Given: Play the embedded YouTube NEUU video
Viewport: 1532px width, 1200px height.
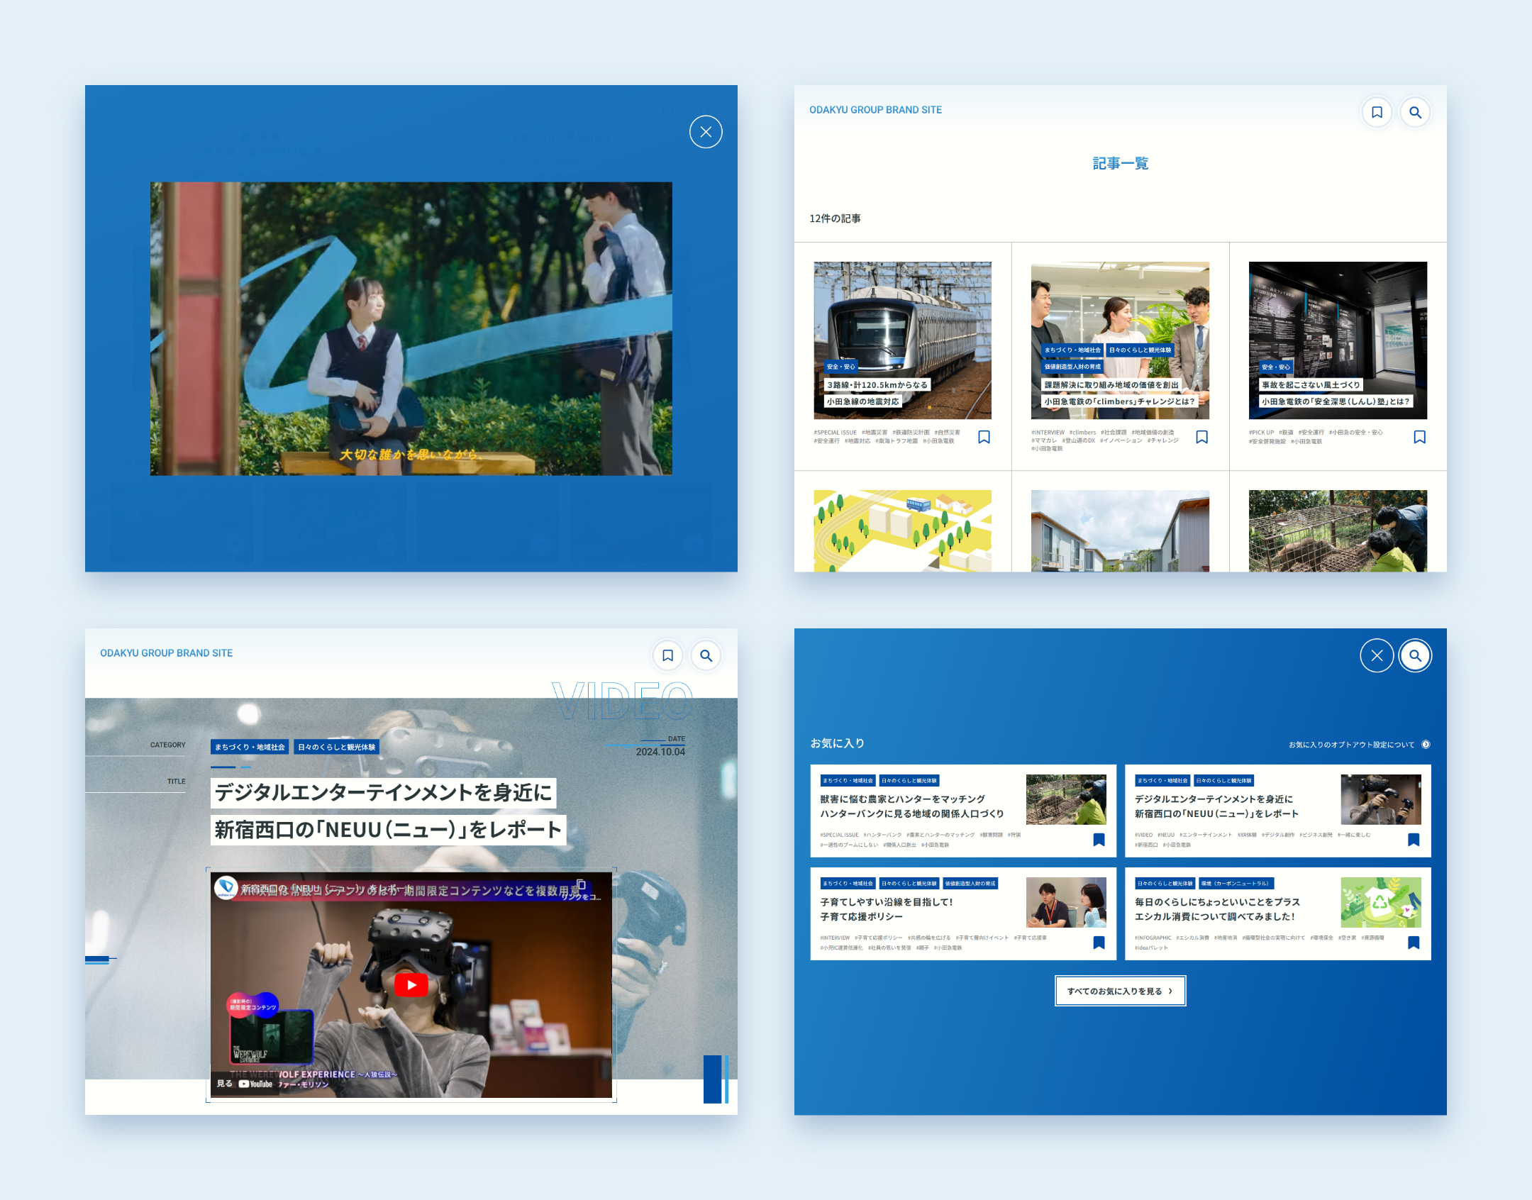Looking at the screenshot, I should point(411,984).
